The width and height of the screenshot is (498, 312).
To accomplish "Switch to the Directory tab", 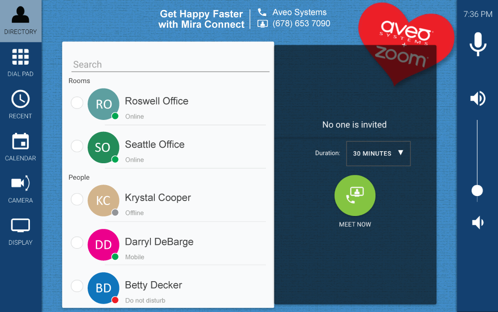I will tap(20, 21).
